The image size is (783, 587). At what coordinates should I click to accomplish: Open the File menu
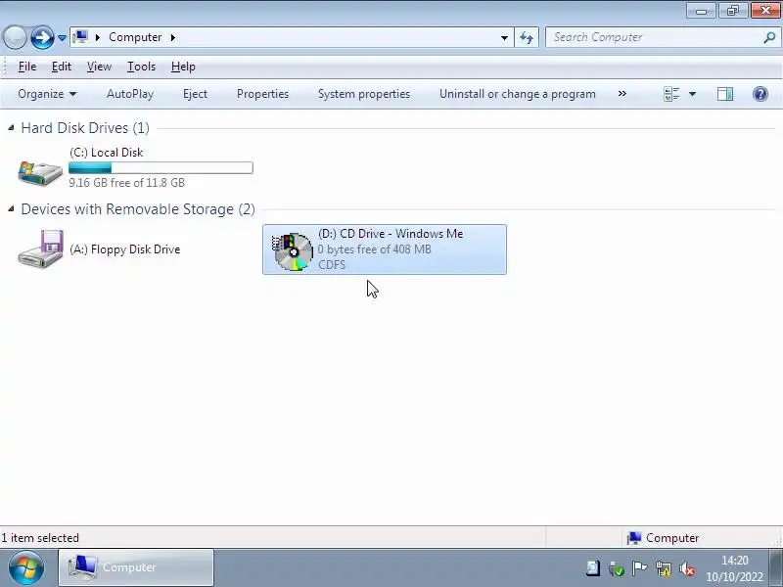point(27,67)
